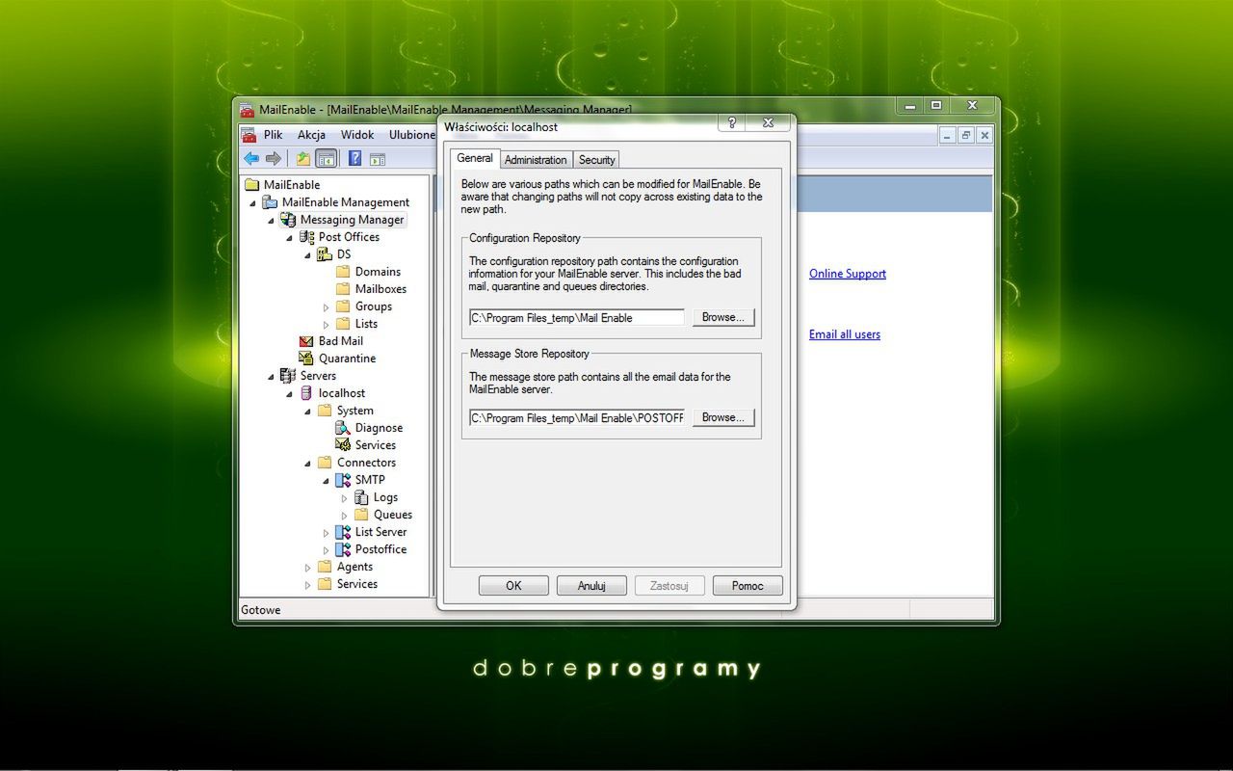
Task: Select the List Server connector icon
Action: [x=343, y=532]
